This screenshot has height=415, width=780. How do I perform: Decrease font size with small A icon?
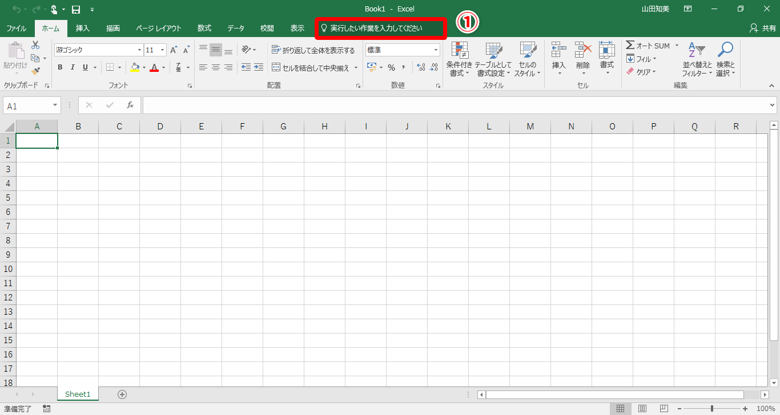tap(186, 50)
